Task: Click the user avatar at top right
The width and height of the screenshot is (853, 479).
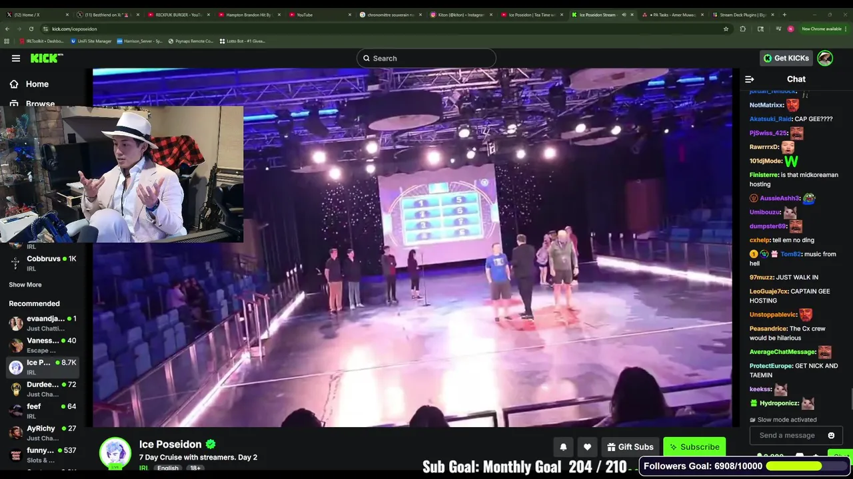Action: [x=825, y=58]
